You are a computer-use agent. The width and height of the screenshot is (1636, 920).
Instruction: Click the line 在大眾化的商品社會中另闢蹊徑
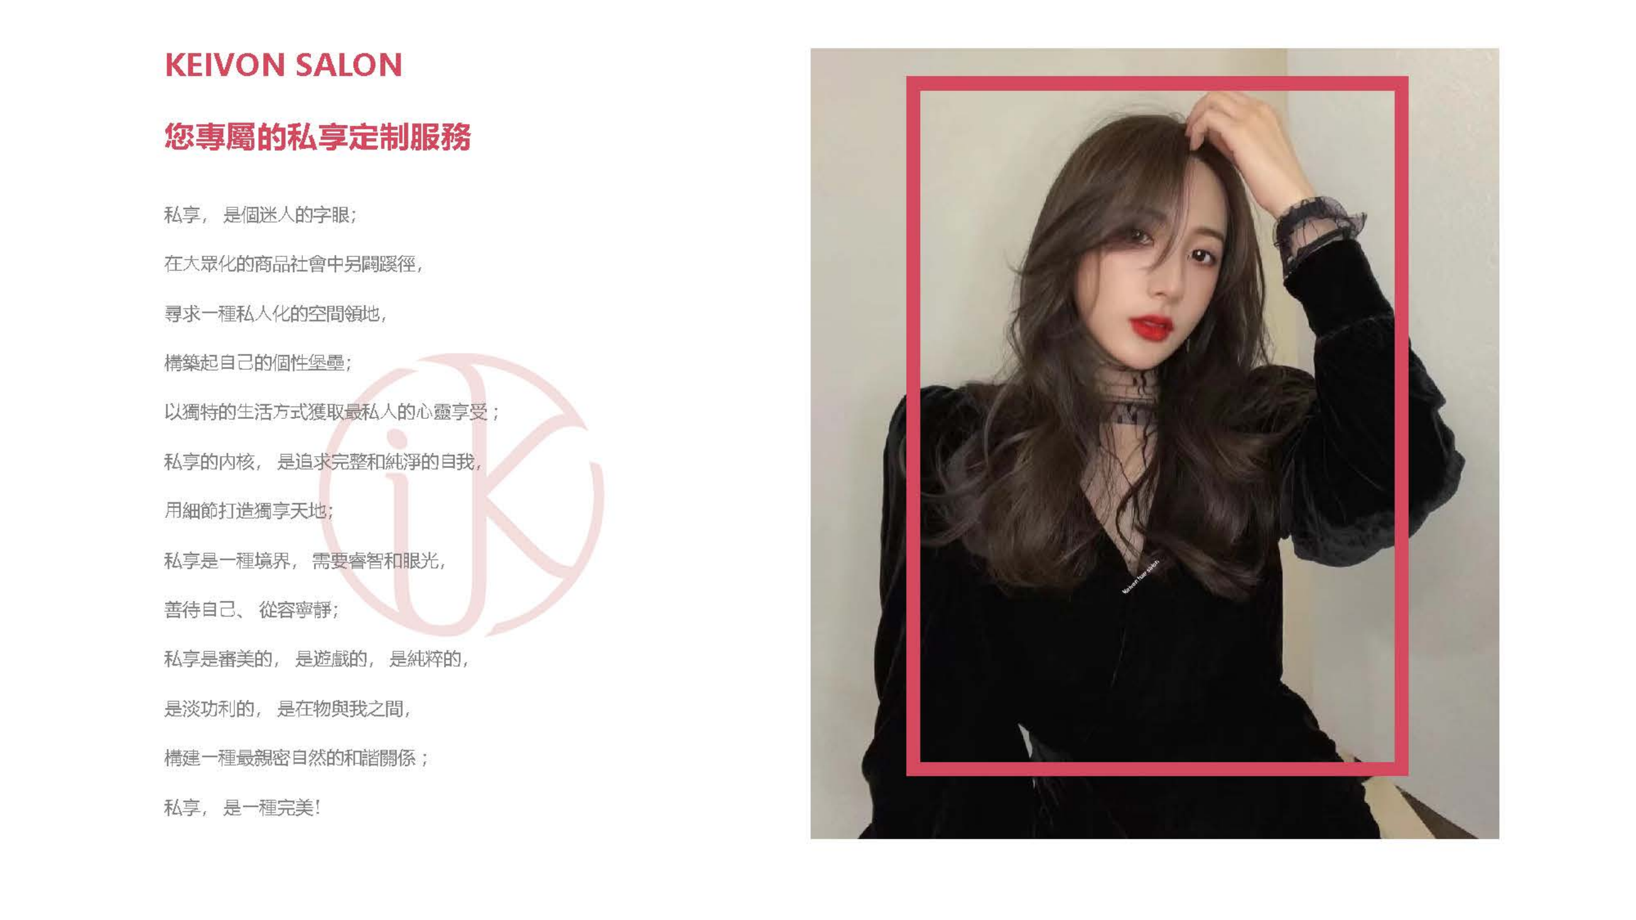tap(294, 264)
